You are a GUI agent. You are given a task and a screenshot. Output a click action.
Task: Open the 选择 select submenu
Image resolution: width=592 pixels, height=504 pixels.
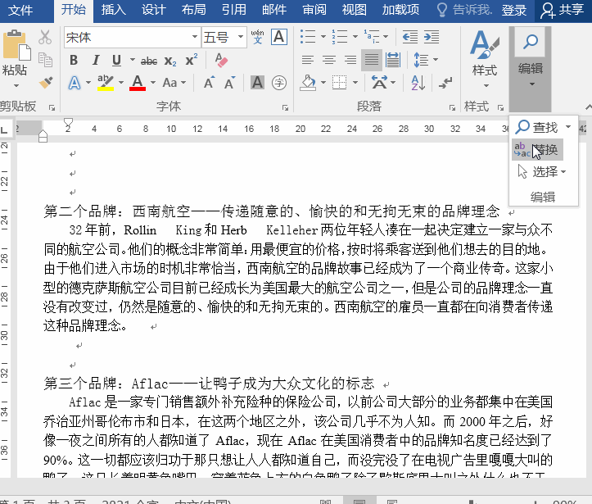tap(543, 172)
